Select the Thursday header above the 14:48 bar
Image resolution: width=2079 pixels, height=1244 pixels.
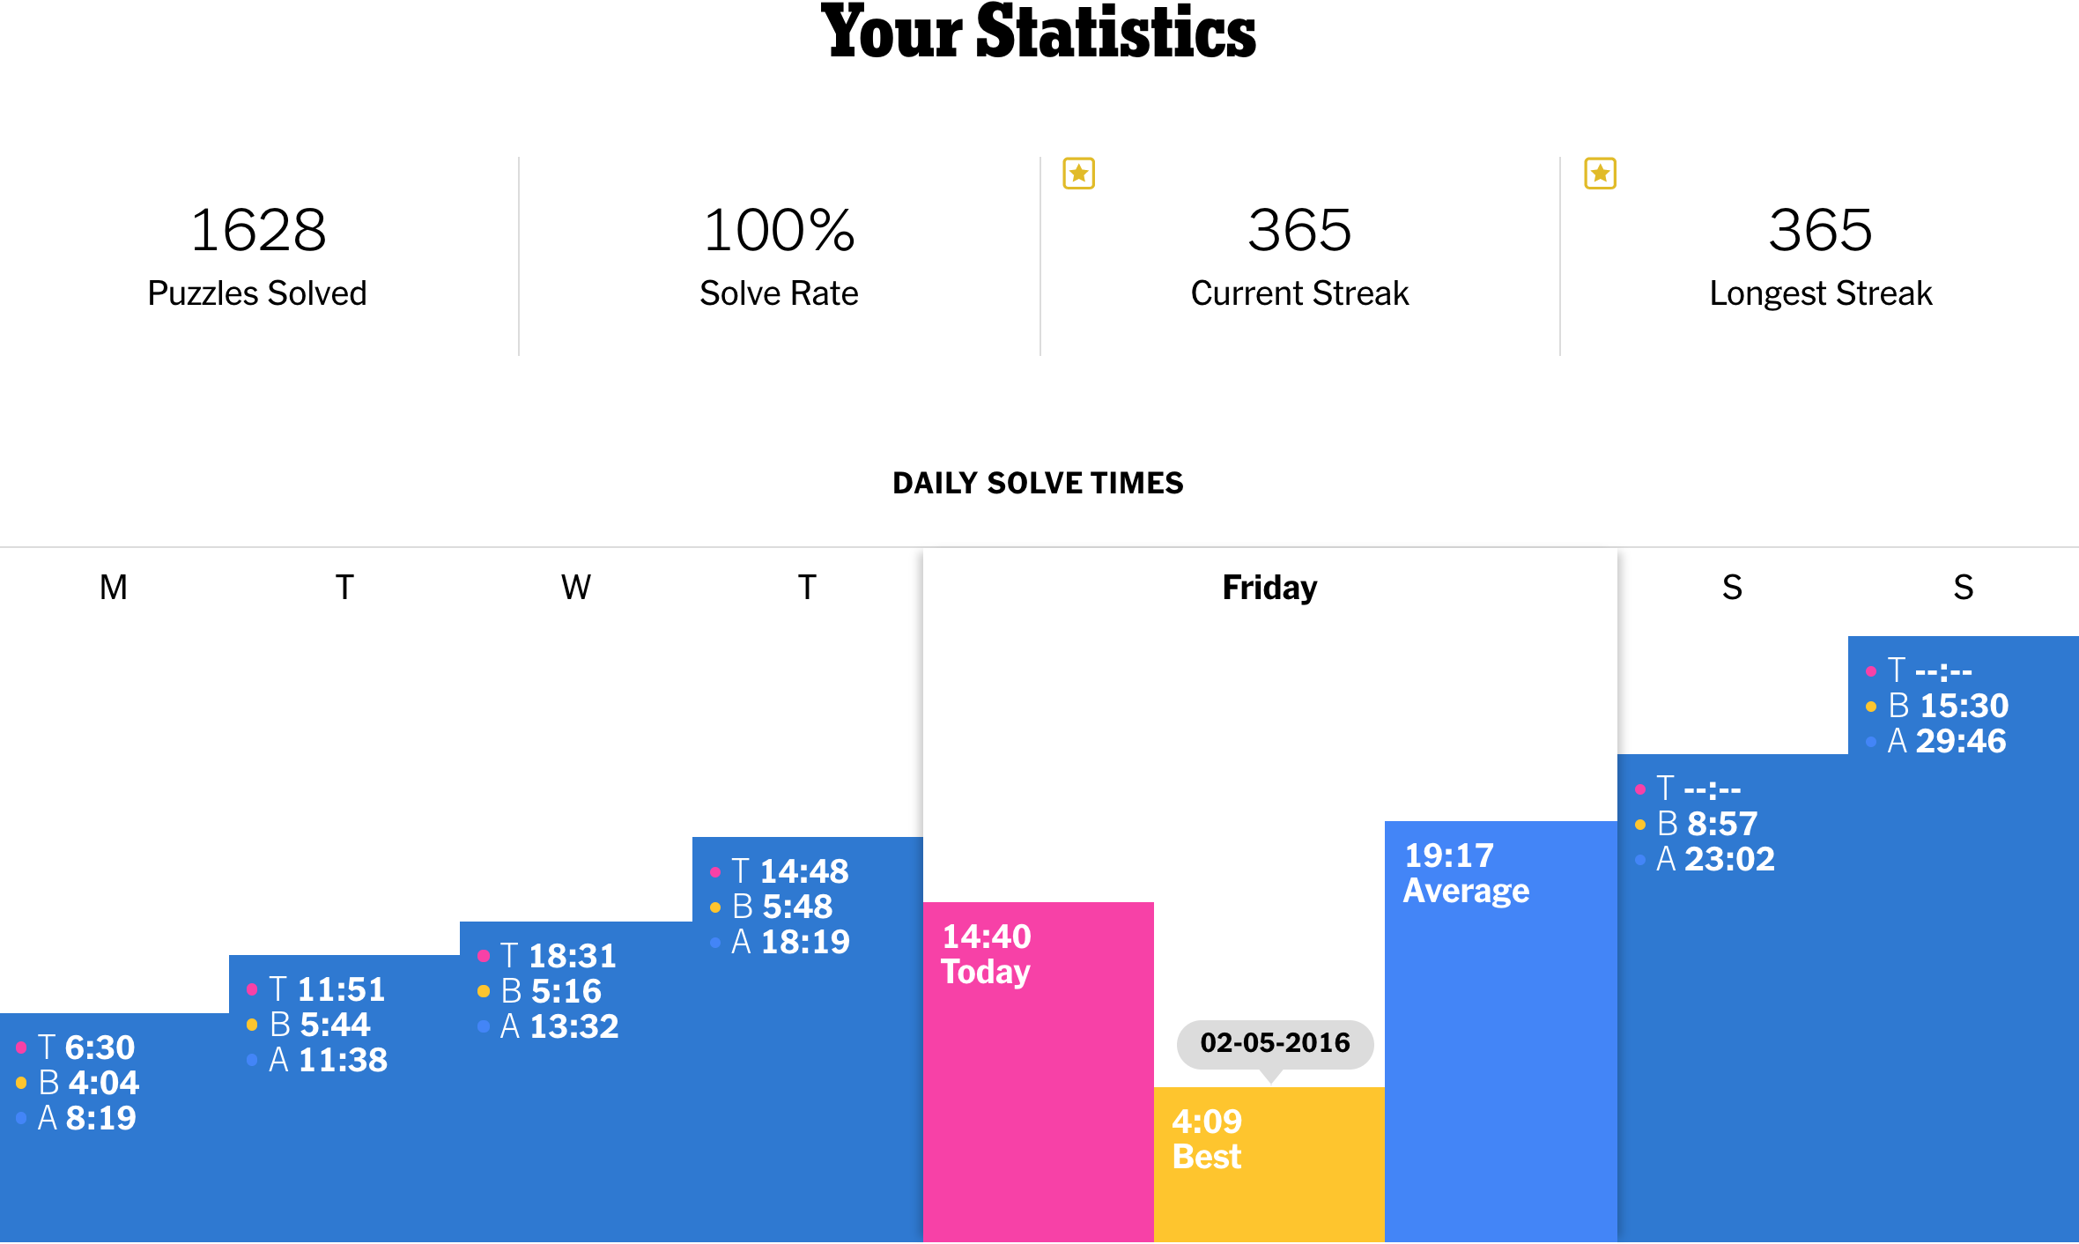807,587
